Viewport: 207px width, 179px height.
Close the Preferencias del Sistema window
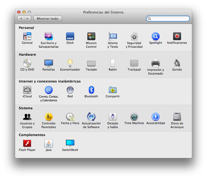(19, 12)
